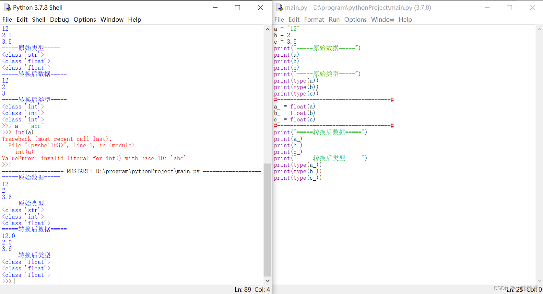Click the 'int(a)' prompt line in Shell
Image resolution: width=543 pixels, height=294 pixels.
click(x=18, y=132)
